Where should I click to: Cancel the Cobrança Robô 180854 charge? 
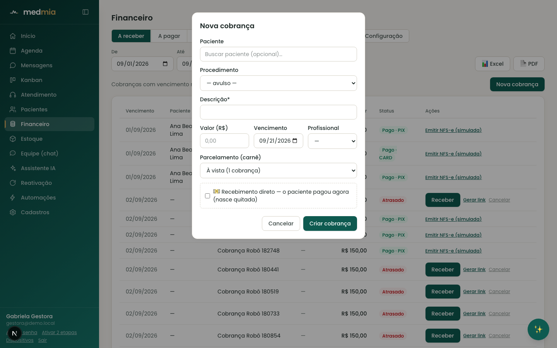[499, 336]
